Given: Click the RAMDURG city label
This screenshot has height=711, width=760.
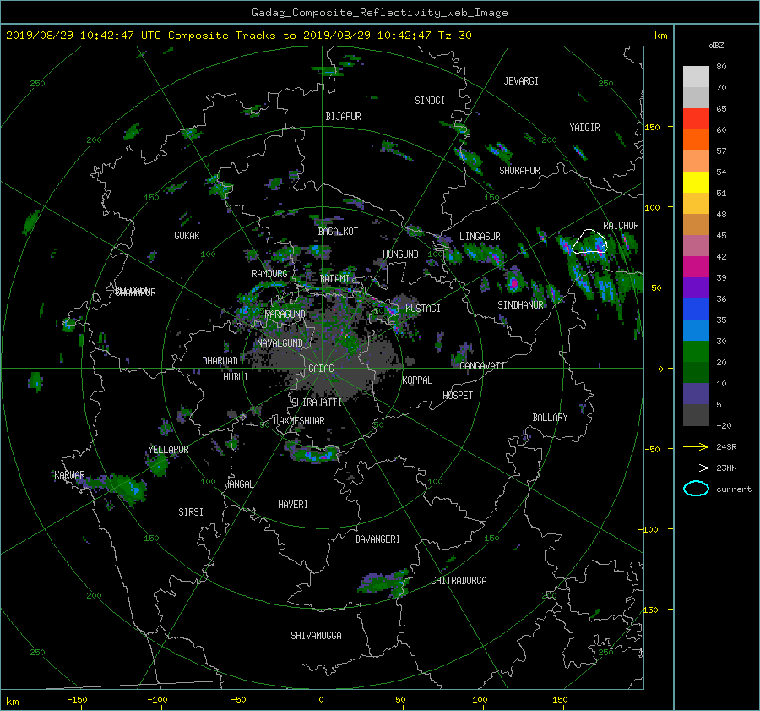Looking at the screenshot, I should coord(269,274).
